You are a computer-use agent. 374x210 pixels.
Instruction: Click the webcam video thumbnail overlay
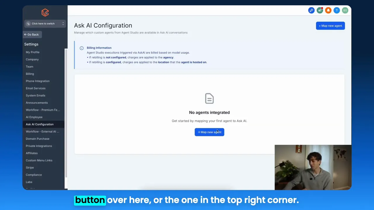(313, 167)
